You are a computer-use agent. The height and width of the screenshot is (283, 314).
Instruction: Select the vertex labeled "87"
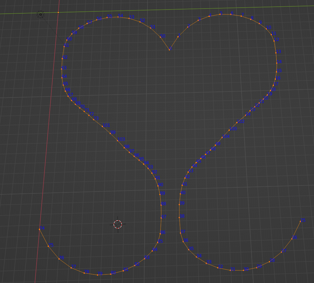pyautogui.click(x=161, y=218)
